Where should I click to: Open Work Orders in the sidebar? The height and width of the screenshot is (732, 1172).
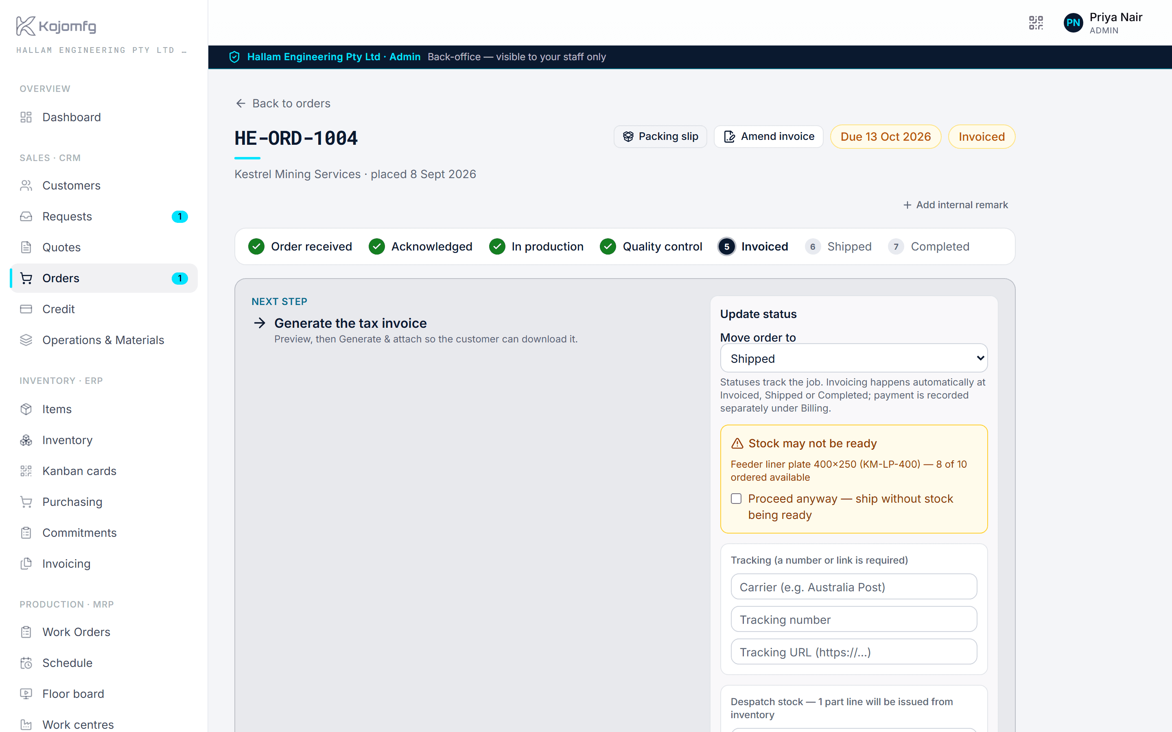[104, 632]
